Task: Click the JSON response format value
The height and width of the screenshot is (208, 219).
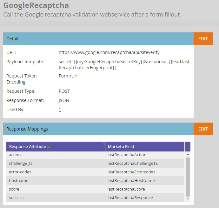Action: [64, 100]
